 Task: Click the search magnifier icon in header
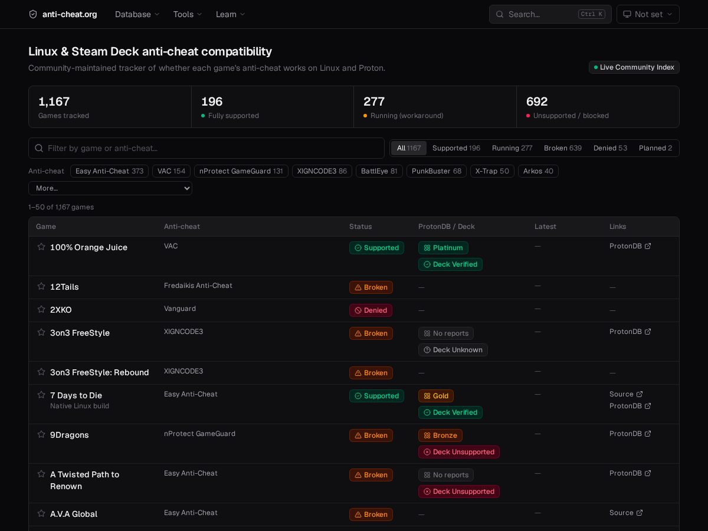point(499,14)
